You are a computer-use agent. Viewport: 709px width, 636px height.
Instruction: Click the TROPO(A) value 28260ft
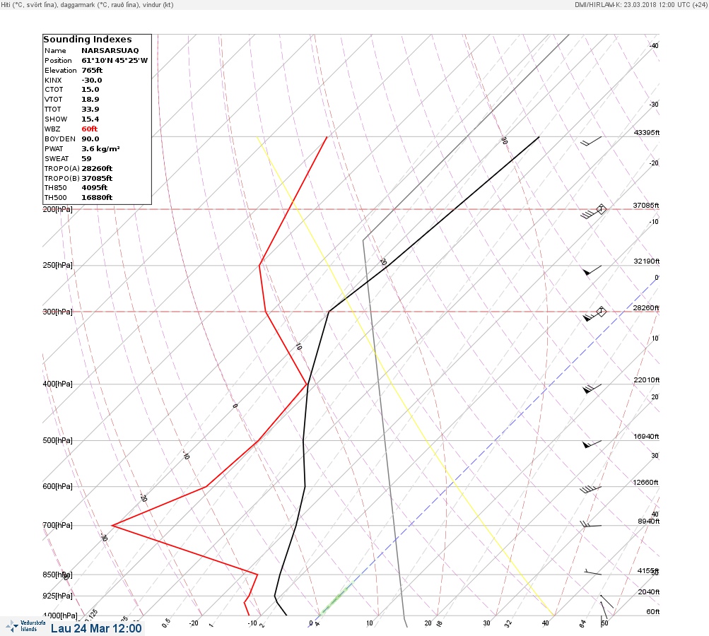[97, 169]
